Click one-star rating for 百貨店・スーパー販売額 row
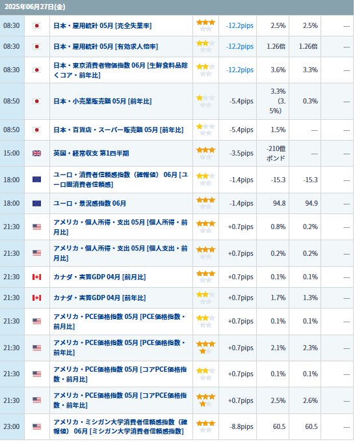355x444 pixels. point(206,130)
